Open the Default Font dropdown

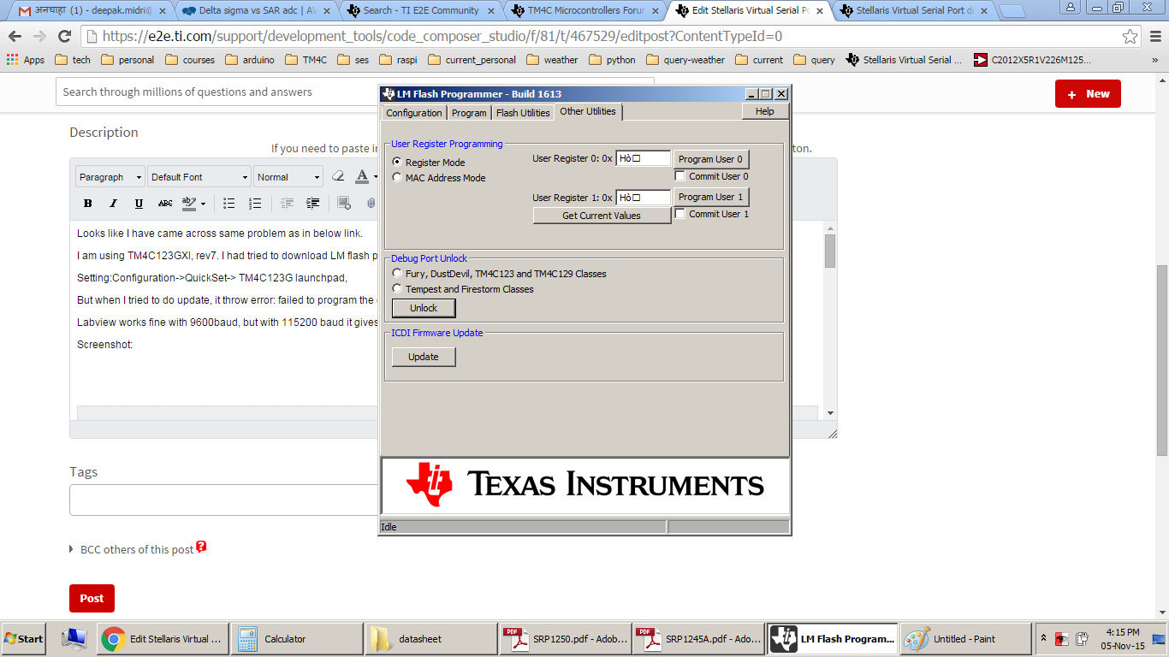(x=199, y=176)
